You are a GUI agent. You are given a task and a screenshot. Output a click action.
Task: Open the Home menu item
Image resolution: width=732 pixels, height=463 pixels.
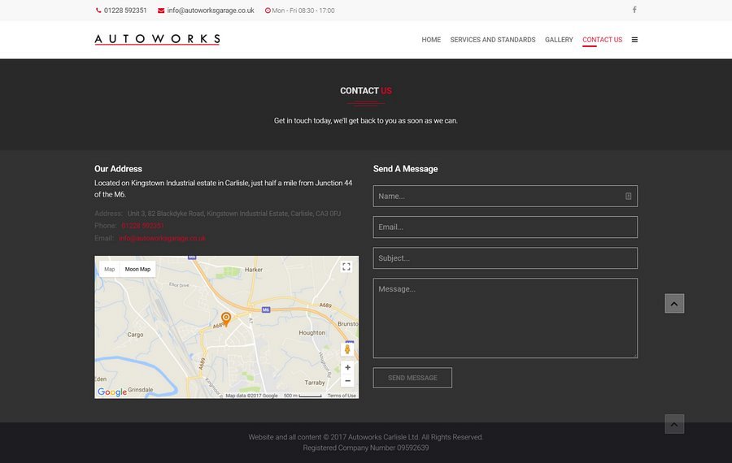[x=431, y=40]
